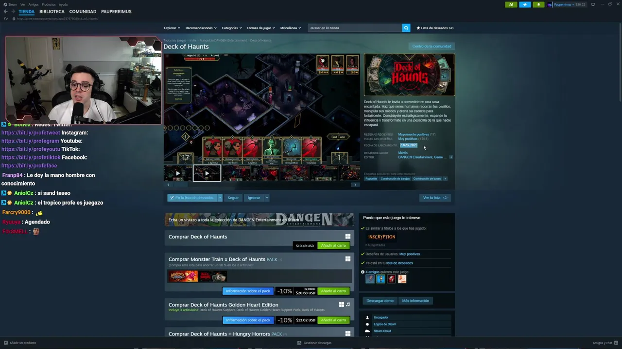Play the first trailer video thumbnail

point(178,173)
